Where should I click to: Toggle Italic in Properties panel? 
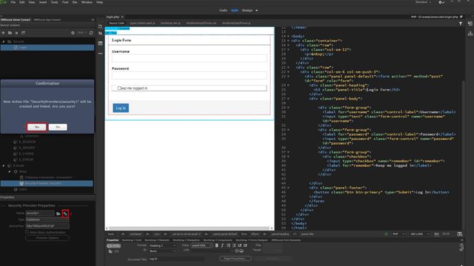pos(222,245)
